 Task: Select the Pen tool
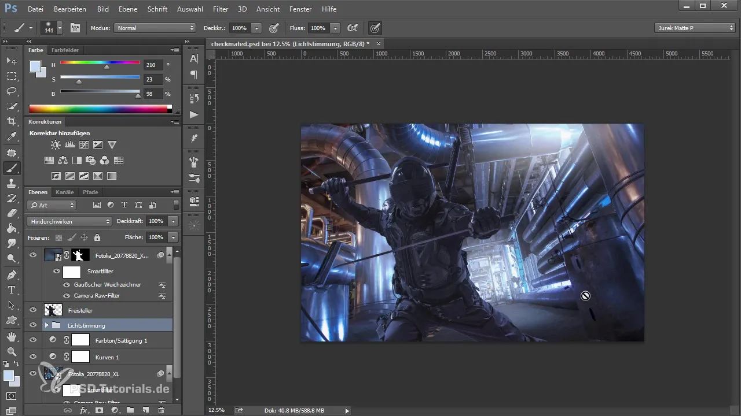(x=11, y=274)
